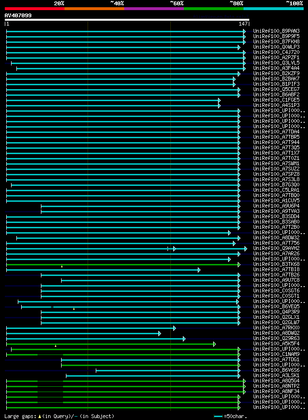Open hit UniRef100_B9PAN3
308x420 pixels.
tap(276, 31)
